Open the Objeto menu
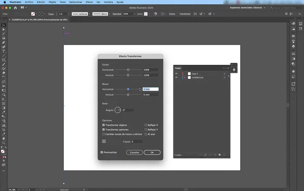Screen dimensions: 304x191 (52, 2)
